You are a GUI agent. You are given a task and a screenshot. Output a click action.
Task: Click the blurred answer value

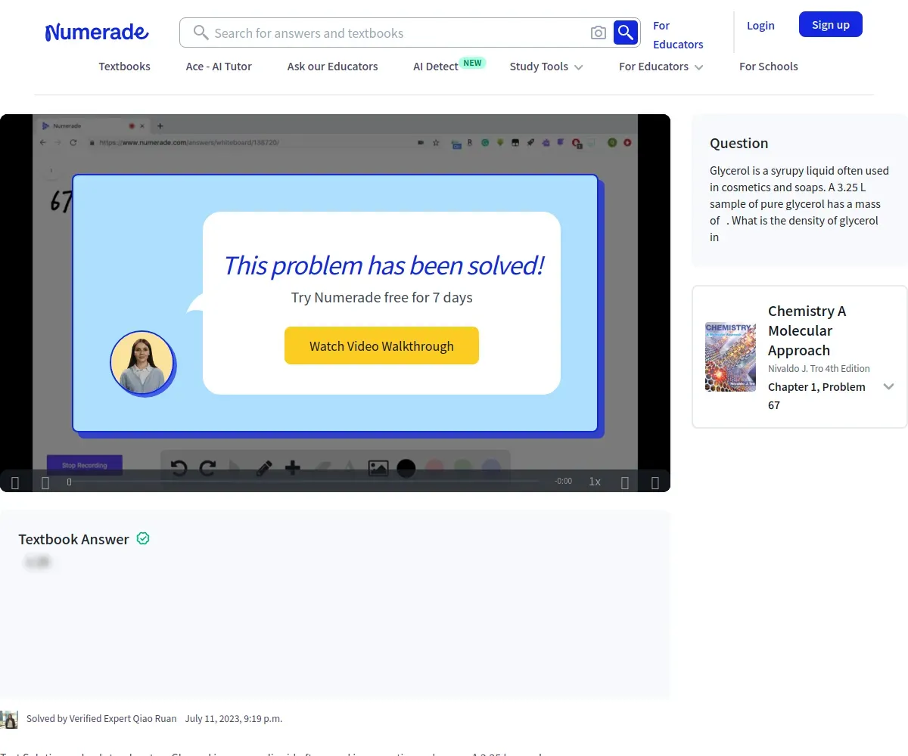point(37,562)
